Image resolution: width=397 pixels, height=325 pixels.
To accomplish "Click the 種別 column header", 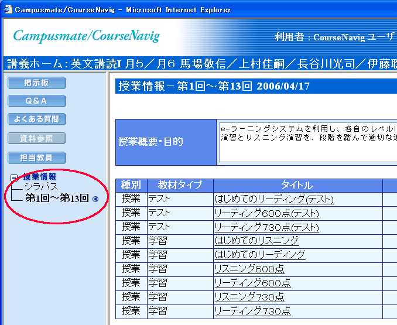I will 131,185.
